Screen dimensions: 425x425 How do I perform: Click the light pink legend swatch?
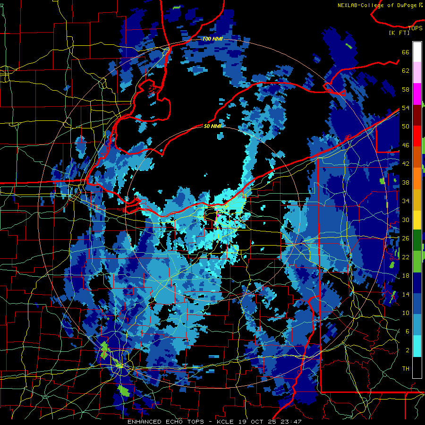tap(417, 72)
